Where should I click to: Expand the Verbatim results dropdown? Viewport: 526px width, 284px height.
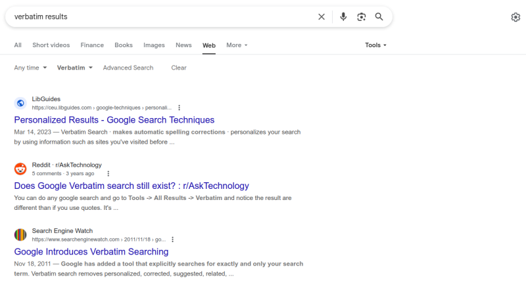74,68
